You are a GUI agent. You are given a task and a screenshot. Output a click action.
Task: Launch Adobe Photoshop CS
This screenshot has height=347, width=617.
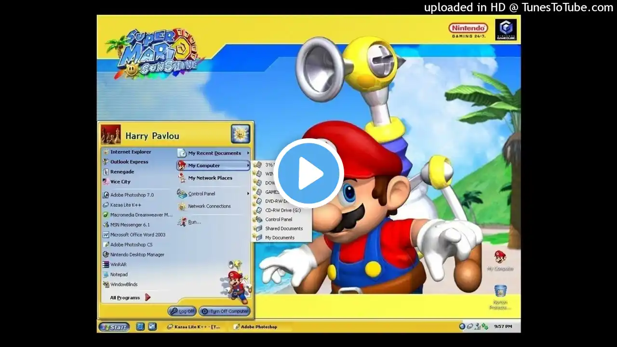127,244
